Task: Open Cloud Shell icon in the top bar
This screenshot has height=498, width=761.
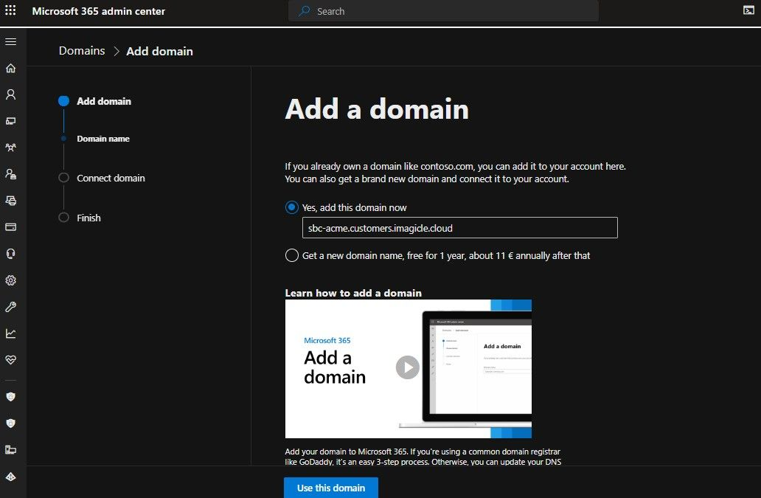Action: [x=748, y=11]
